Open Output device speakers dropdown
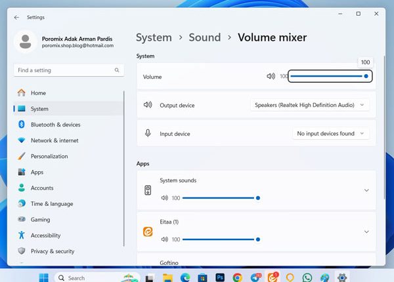394x282 pixels. [310, 105]
